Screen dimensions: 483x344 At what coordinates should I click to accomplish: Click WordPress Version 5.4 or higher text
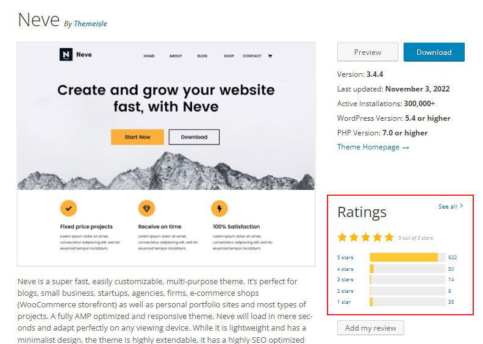click(x=394, y=118)
